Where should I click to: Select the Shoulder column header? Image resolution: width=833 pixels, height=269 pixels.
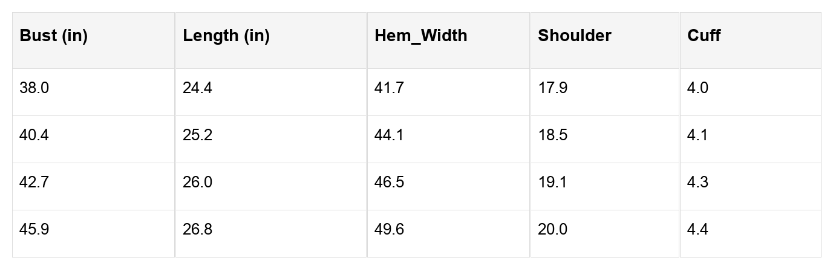pos(575,36)
